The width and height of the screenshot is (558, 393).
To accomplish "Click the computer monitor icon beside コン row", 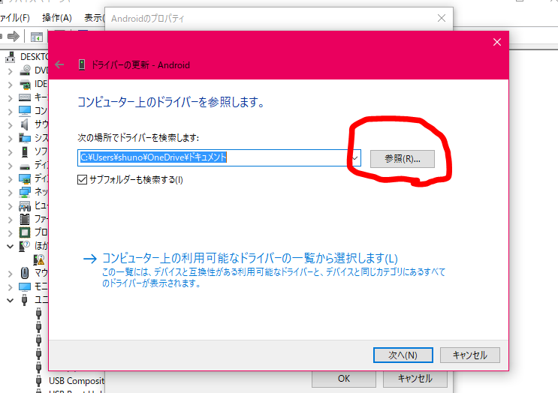I will [25, 111].
